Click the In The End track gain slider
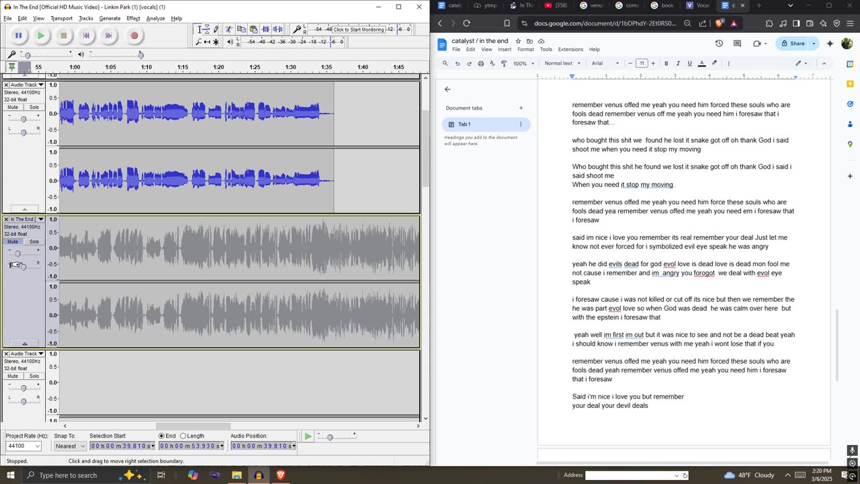 [17, 253]
